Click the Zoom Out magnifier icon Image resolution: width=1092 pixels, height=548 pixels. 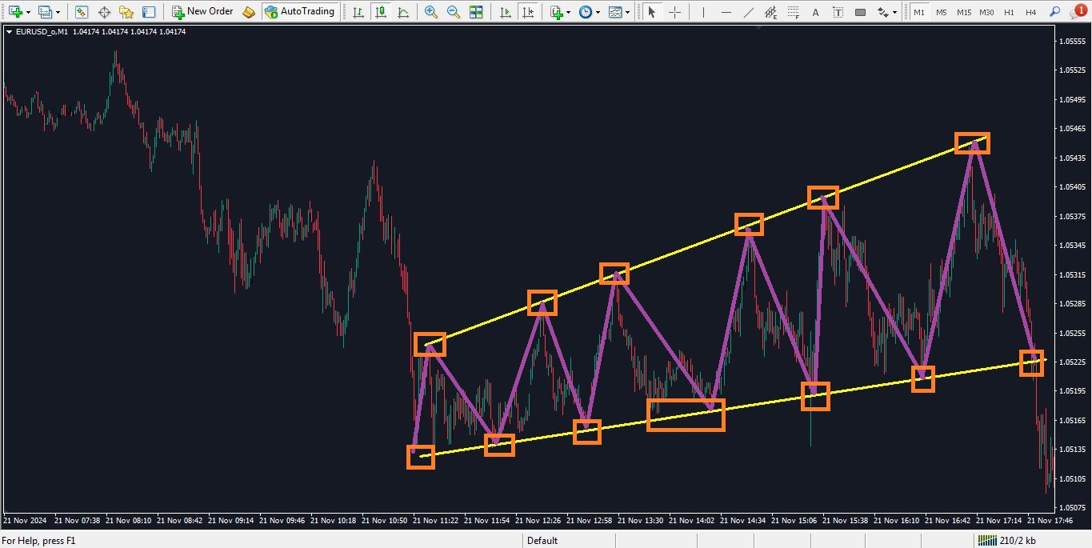(454, 12)
